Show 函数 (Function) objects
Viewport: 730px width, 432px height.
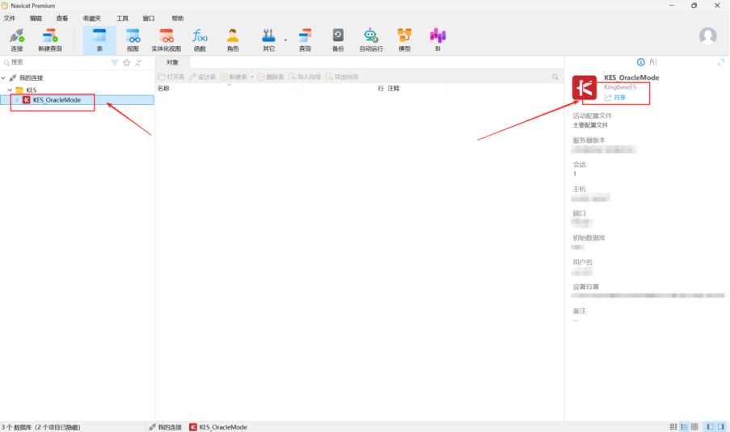coord(200,40)
